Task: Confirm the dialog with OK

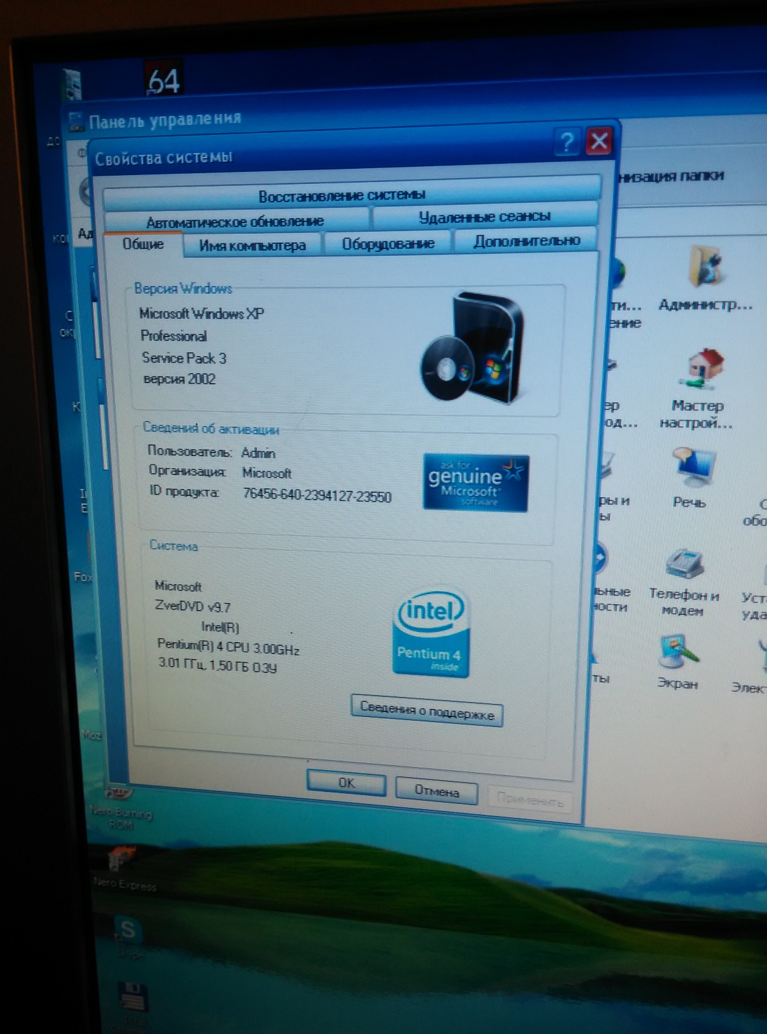Action: point(346,783)
